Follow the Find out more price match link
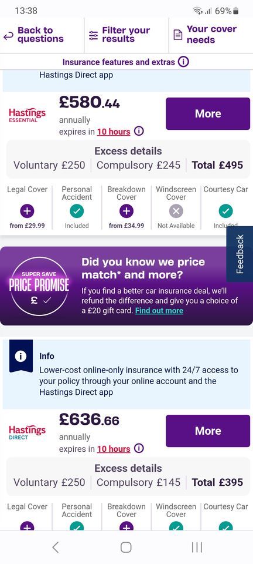The height and width of the screenshot is (564, 253). 159,310
